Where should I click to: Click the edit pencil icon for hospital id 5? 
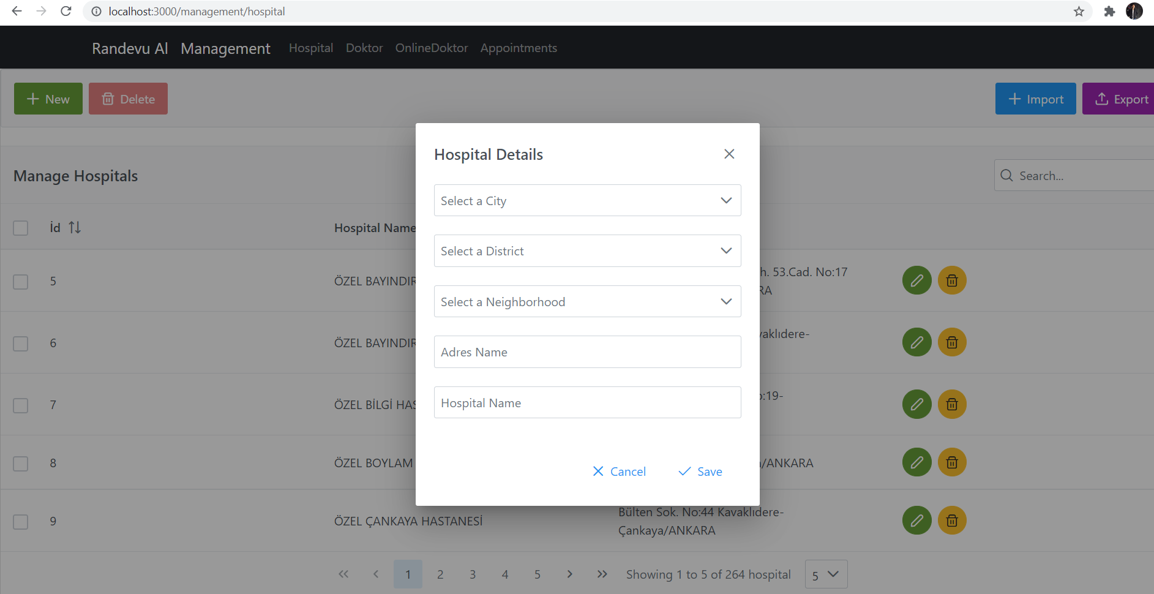916,280
